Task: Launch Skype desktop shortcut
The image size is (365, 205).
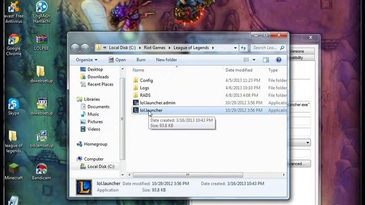Action: [x=14, y=106]
